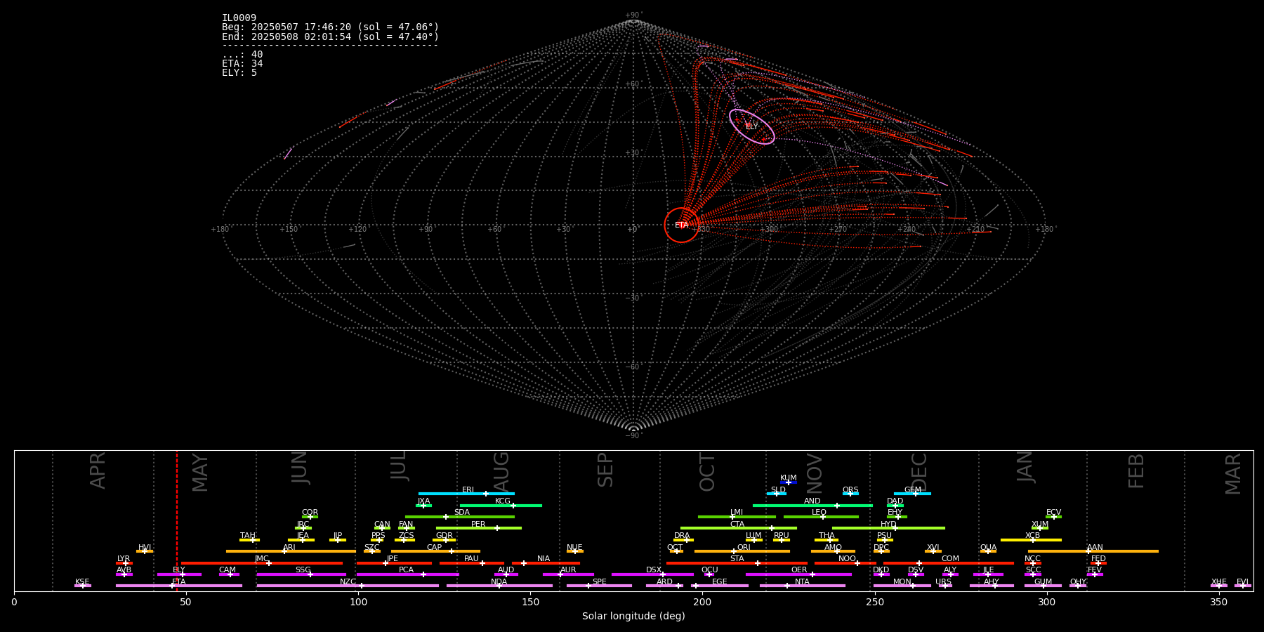Click the ERI cyan shower bar
This screenshot has height=632, width=1264.
(466, 493)
